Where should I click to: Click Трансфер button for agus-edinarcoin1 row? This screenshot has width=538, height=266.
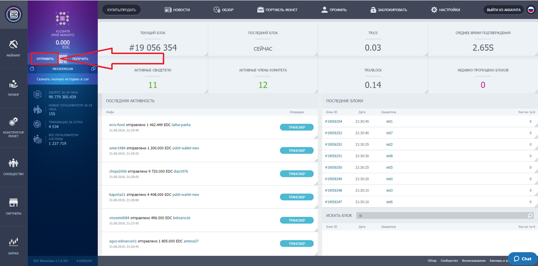(297, 243)
